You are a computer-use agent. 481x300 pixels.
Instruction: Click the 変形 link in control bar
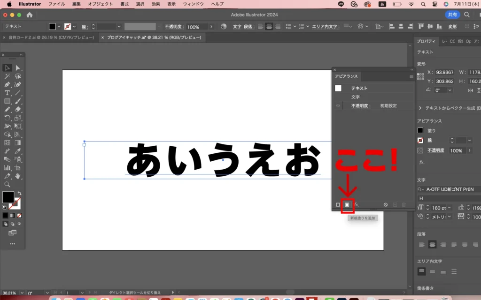pyautogui.click(x=452, y=27)
